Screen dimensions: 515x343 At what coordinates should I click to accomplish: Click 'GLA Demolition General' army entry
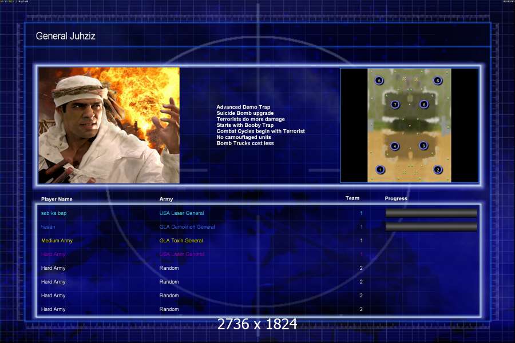click(187, 227)
